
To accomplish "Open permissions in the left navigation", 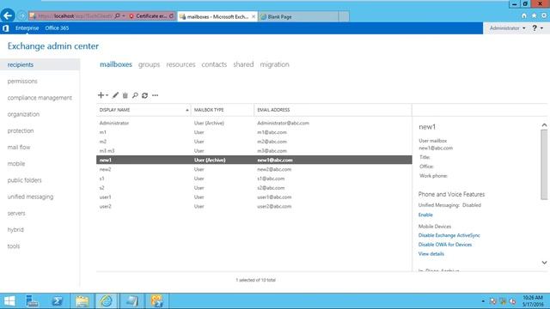I will (x=22, y=82).
